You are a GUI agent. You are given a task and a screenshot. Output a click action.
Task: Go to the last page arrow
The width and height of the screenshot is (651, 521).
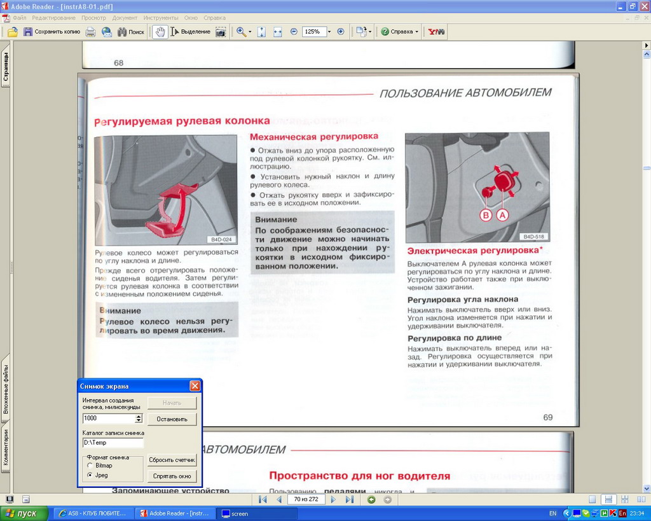[349, 499]
